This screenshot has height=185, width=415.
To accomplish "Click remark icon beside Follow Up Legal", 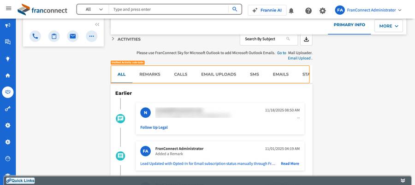I will (120, 119).
